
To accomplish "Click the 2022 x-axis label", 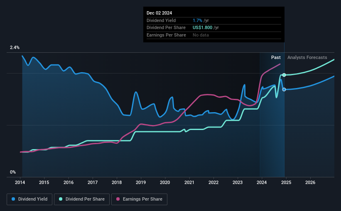I will [x=213, y=182].
